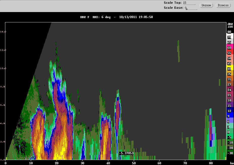Click the 10 km range axis label
The image size is (234, 165).
tap(31, 163)
